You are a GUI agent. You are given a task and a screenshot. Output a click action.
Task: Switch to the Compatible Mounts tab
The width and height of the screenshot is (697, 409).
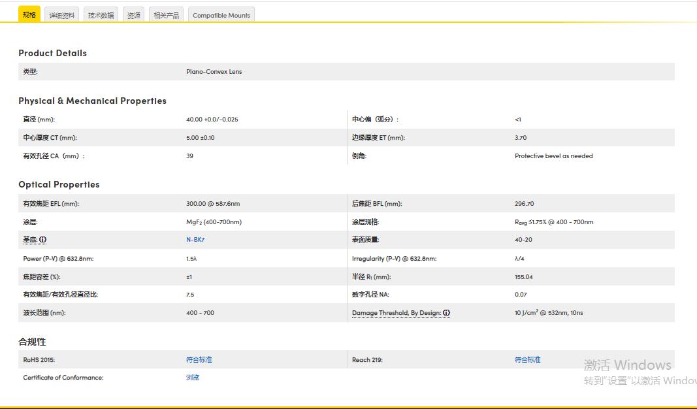(221, 15)
